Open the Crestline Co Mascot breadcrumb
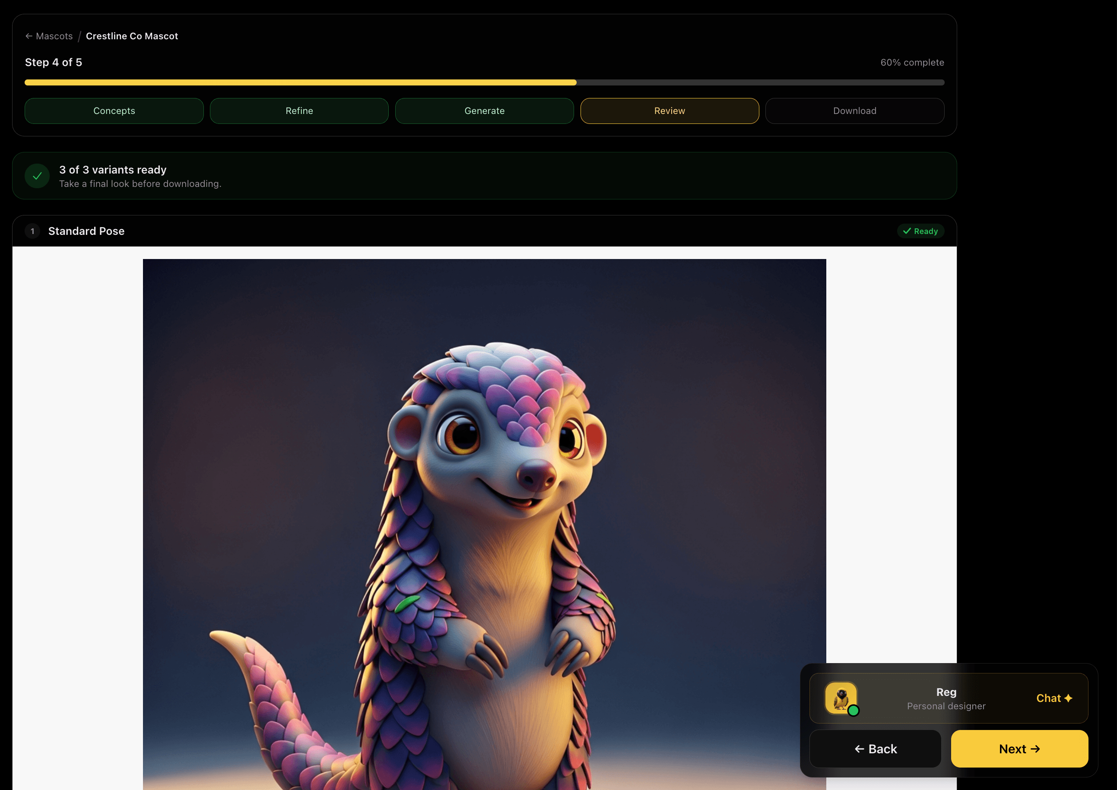 (x=132, y=36)
